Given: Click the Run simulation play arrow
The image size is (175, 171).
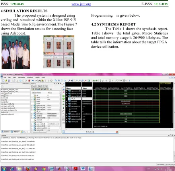Looking at the screenshot, I should [113, 81].
